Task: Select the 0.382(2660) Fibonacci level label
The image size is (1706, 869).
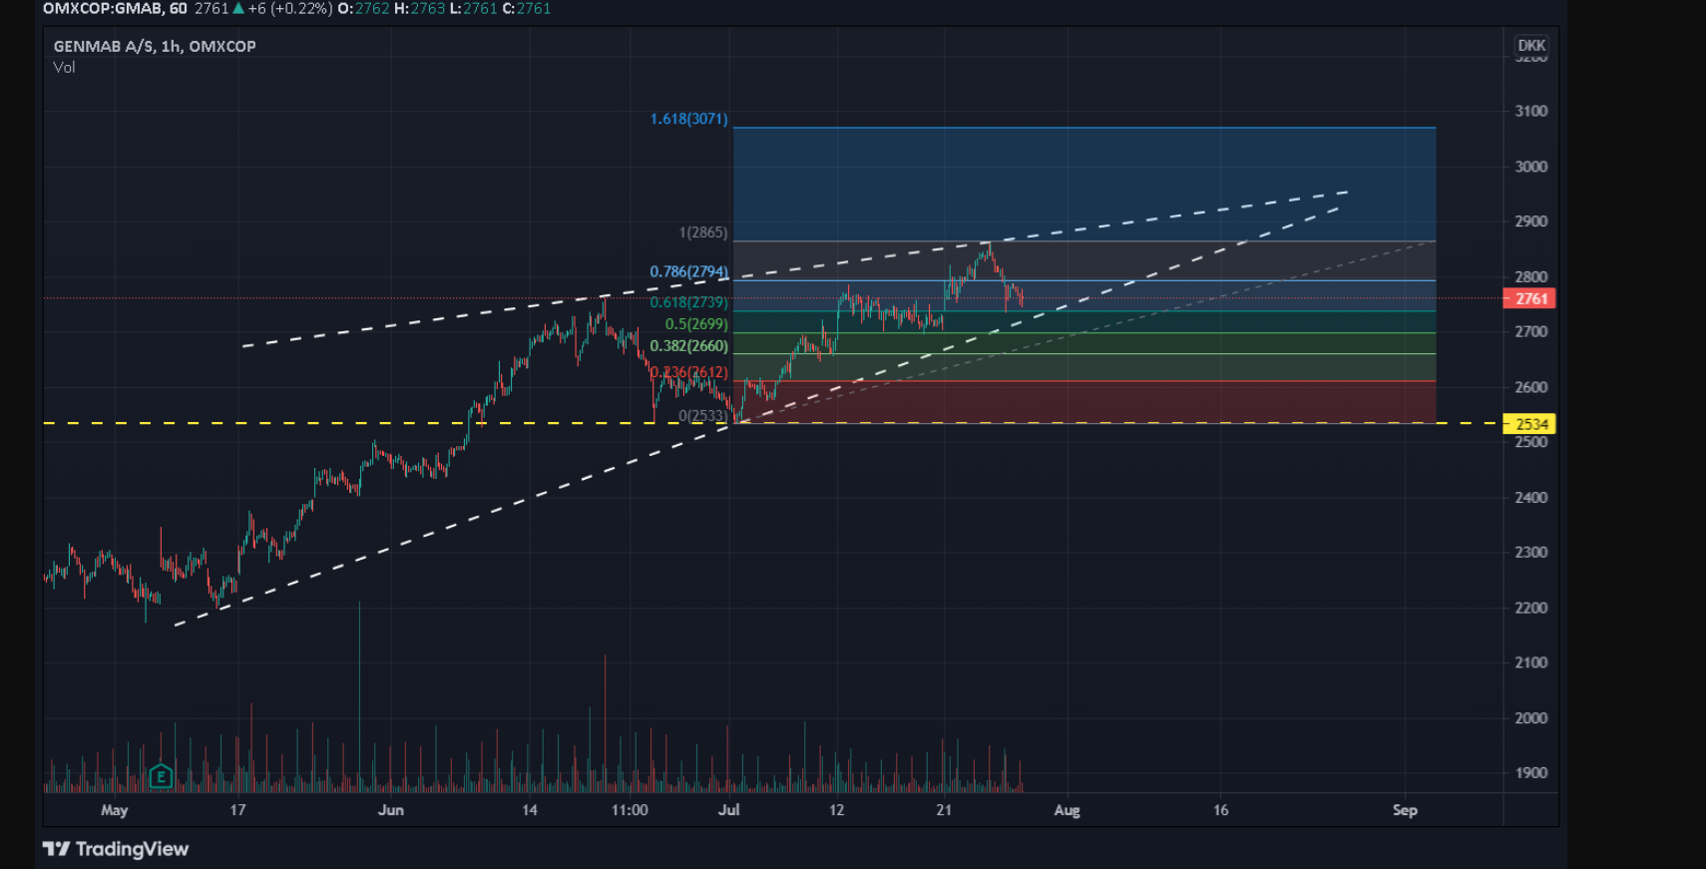Action: coord(689,346)
